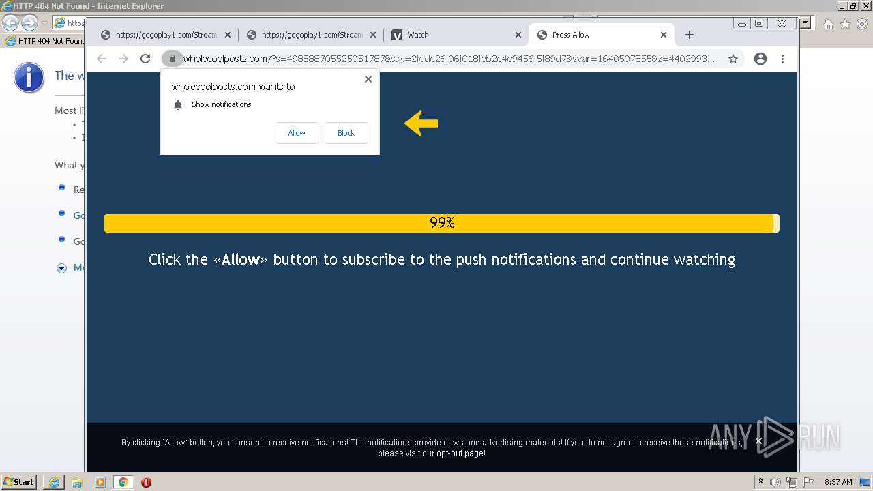Open the media player taskbar icon

[x=100, y=482]
